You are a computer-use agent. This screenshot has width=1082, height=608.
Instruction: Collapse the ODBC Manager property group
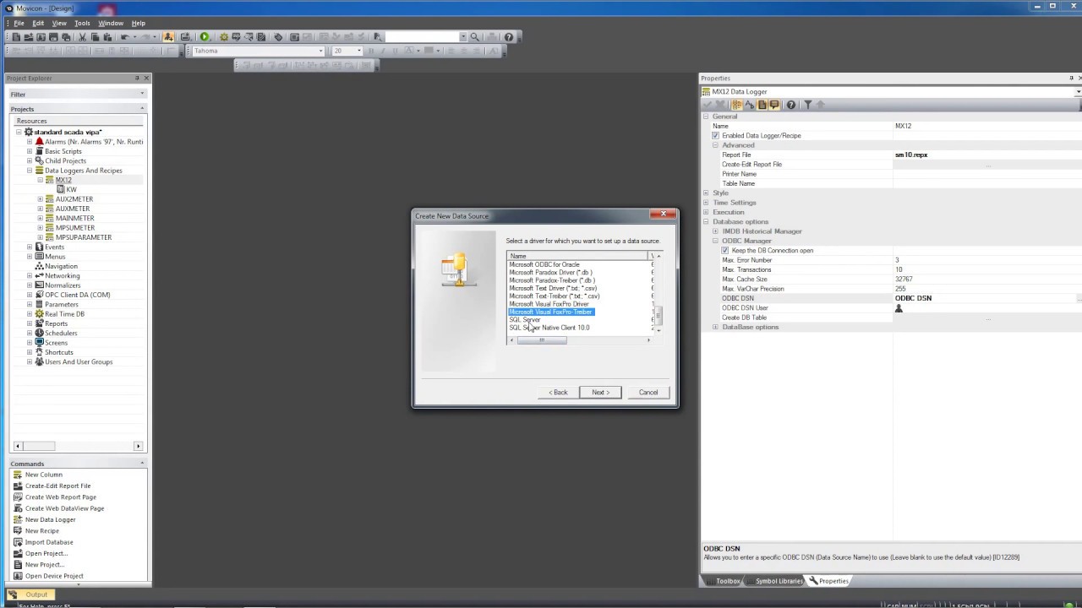tap(715, 241)
